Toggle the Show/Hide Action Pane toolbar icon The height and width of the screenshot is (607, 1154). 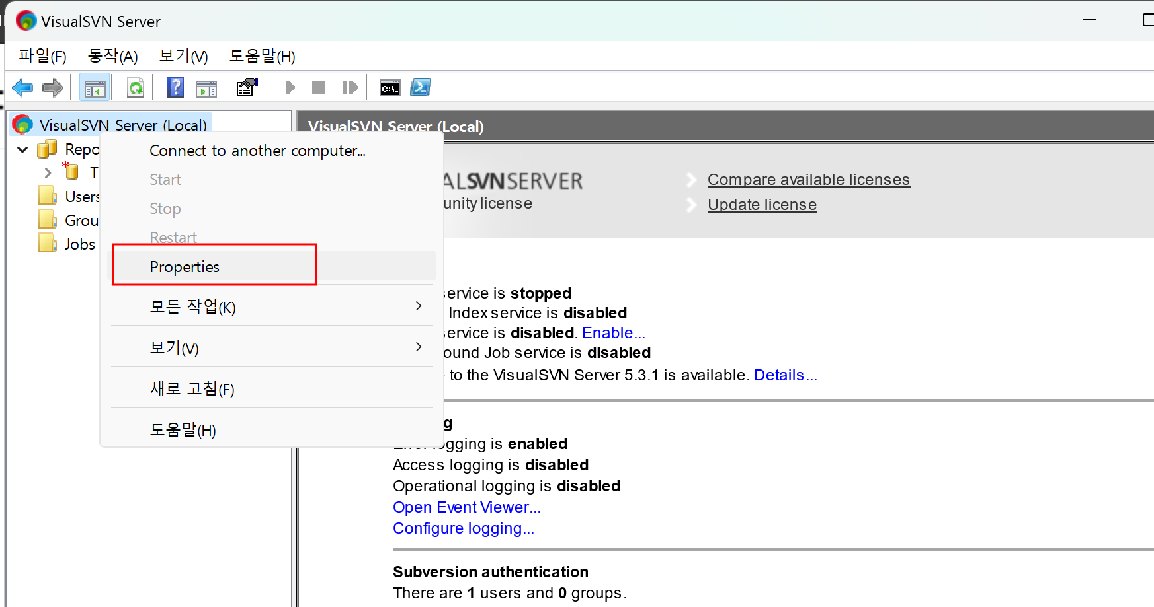pyautogui.click(x=206, y=88)
